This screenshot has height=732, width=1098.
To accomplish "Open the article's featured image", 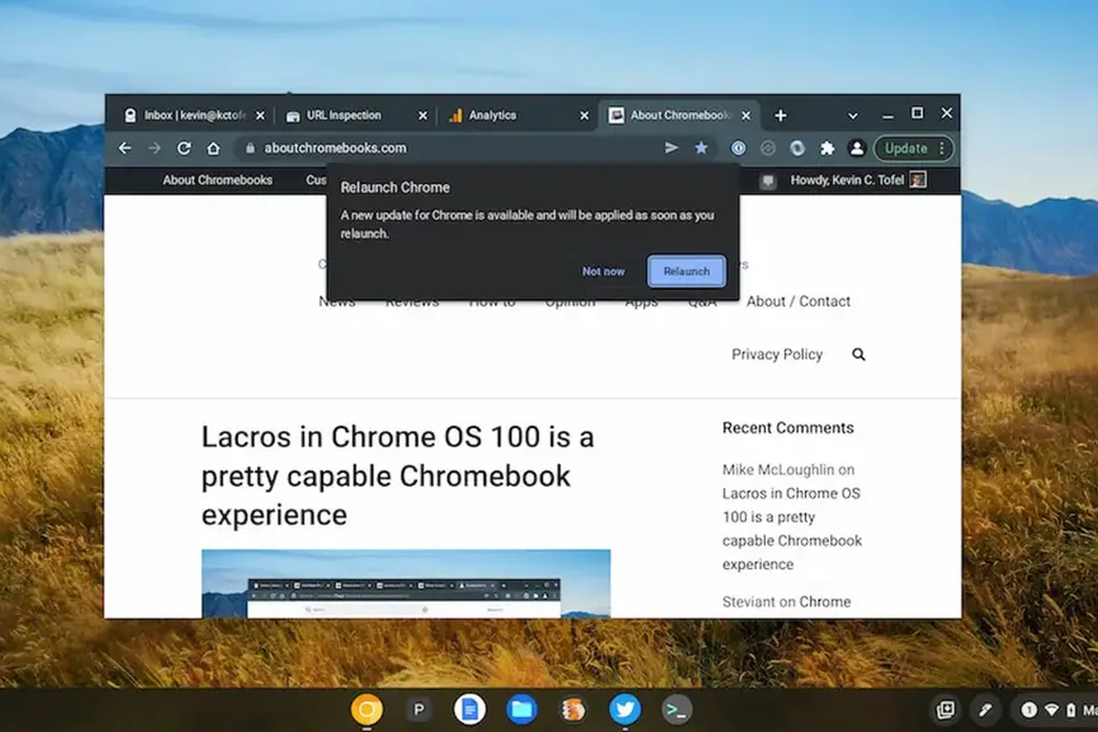I will [x=406, y=584].
